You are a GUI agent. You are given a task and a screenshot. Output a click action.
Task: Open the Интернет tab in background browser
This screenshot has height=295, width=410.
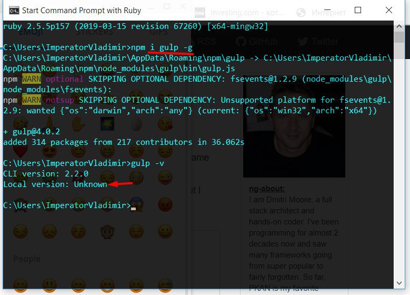tap(322, 13)
